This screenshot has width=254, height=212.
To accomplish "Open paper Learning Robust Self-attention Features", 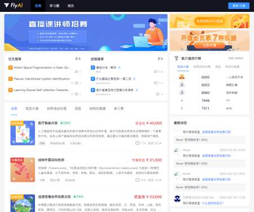I will (x=42, y=90).
